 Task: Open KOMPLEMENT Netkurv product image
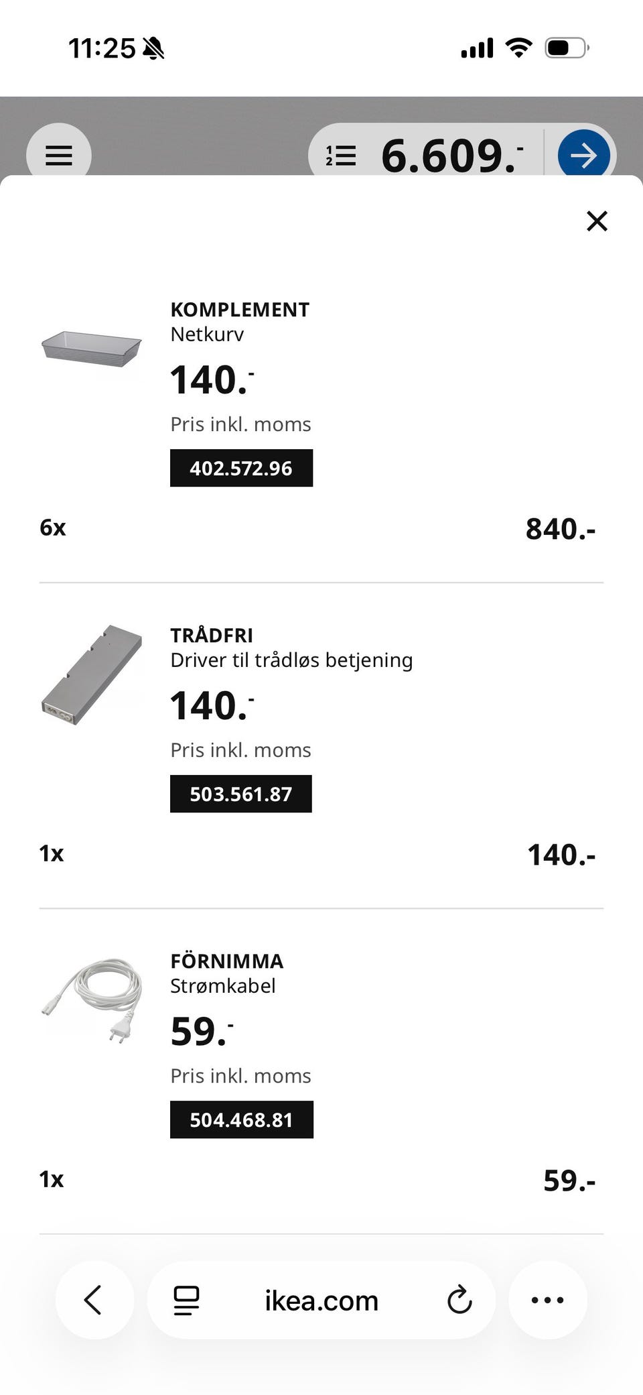[x=92, y=349]
